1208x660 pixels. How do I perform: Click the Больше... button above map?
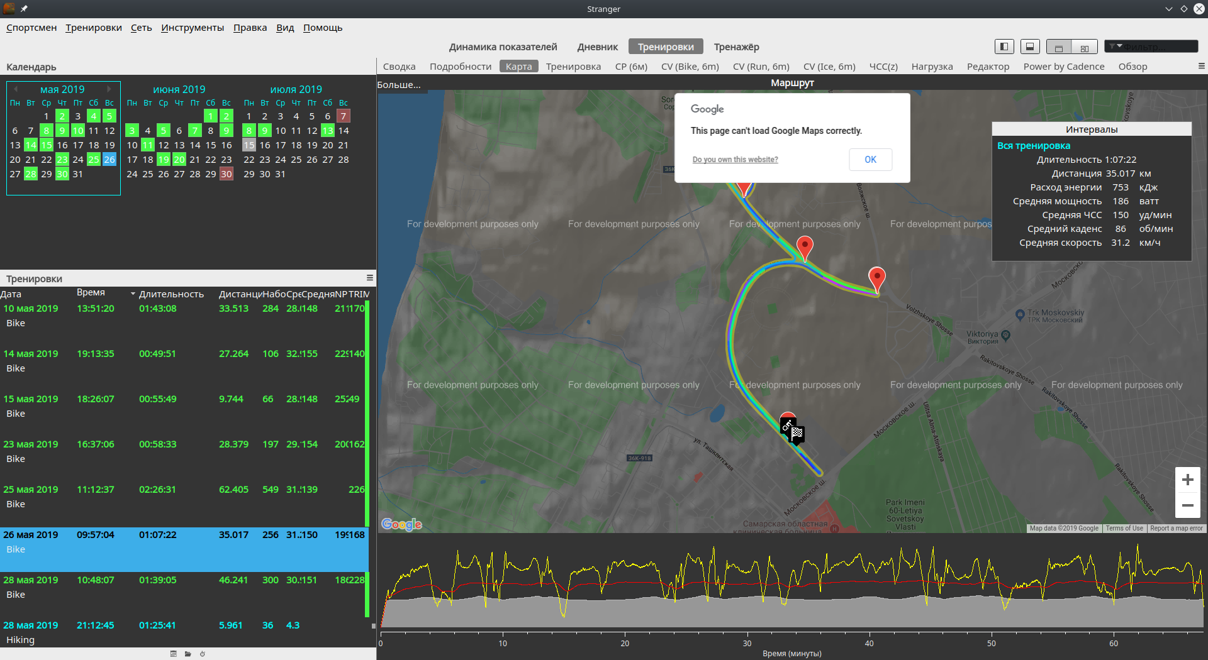point(399,85)
